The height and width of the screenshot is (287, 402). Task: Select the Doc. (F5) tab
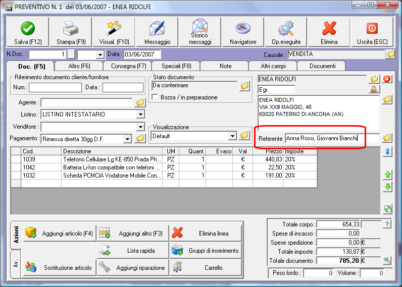click(x=31, y=67)
